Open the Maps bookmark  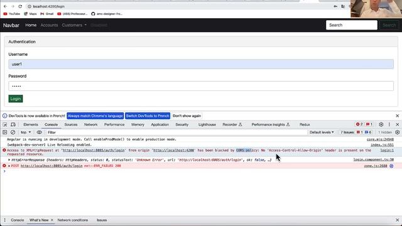point(30,14)
